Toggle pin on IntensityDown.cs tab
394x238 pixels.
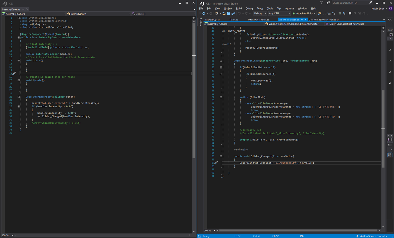[24, 9]
